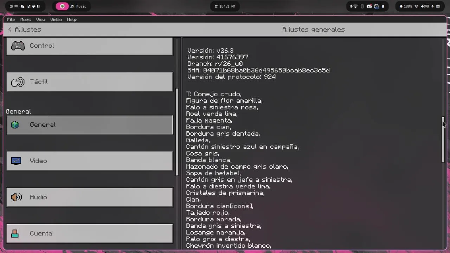Open the Help menu
Image resolution: width=450 pixels, height=253 pixels.
tap(72, 20)
